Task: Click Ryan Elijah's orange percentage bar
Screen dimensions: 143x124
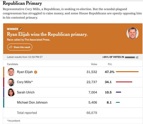Action: click(127, 72)
